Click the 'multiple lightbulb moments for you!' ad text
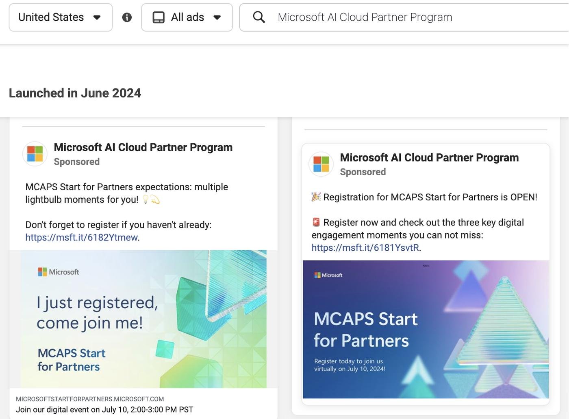The image size is (569, 419). pos(126,193)
